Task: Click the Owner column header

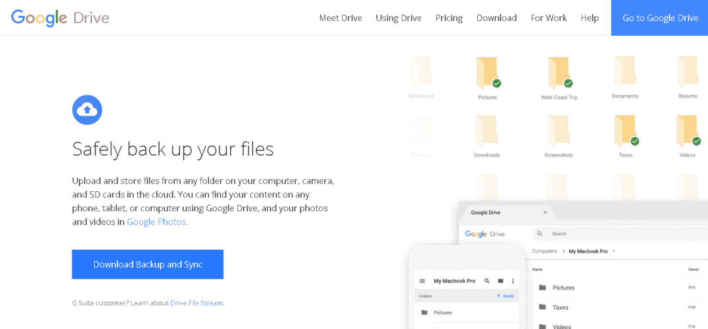Action: [692, 269]
